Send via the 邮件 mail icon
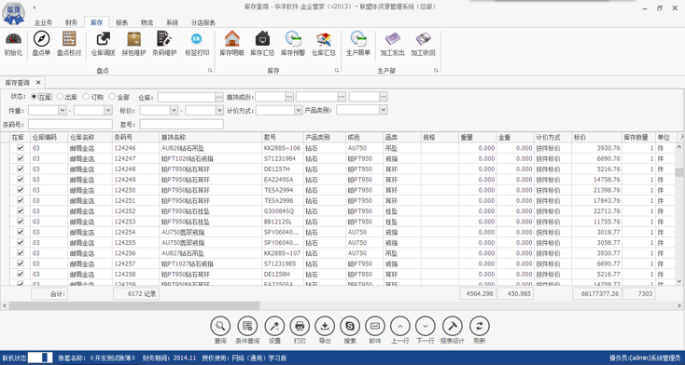Screen dimensions: 685x365 coord(375,326)
